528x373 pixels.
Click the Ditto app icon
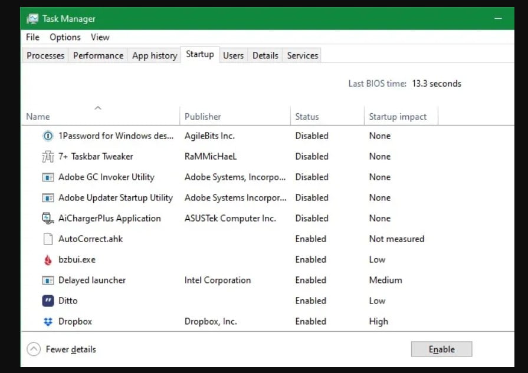(x=48, y=301)
